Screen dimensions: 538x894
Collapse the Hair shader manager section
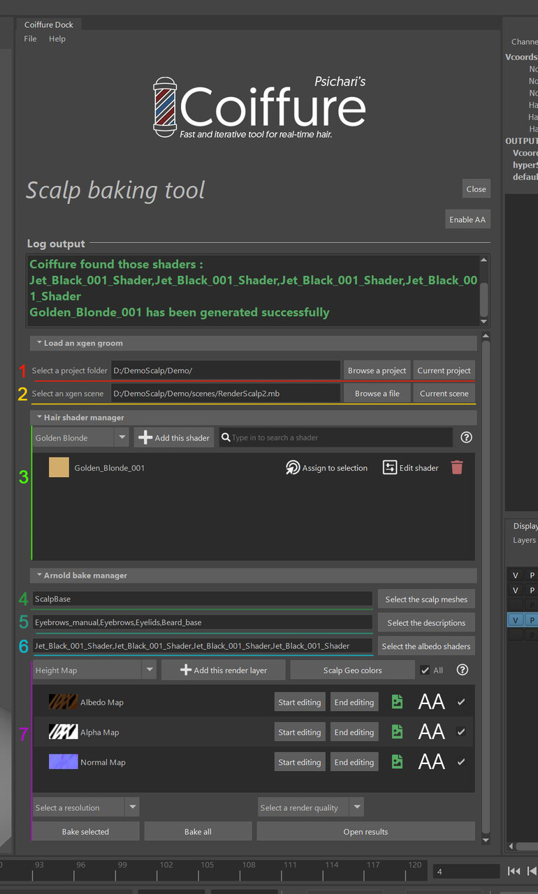254,417
